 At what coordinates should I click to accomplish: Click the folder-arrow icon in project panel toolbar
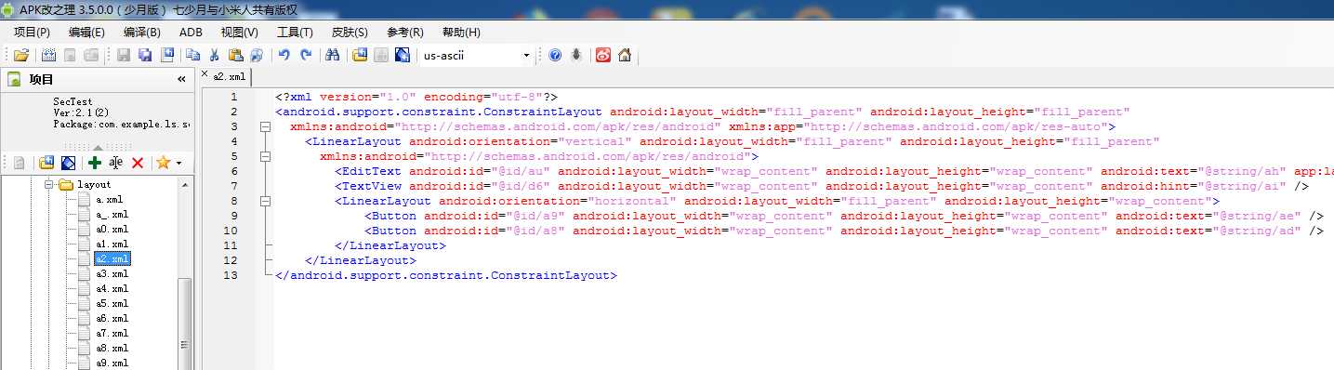click(46, 163)
